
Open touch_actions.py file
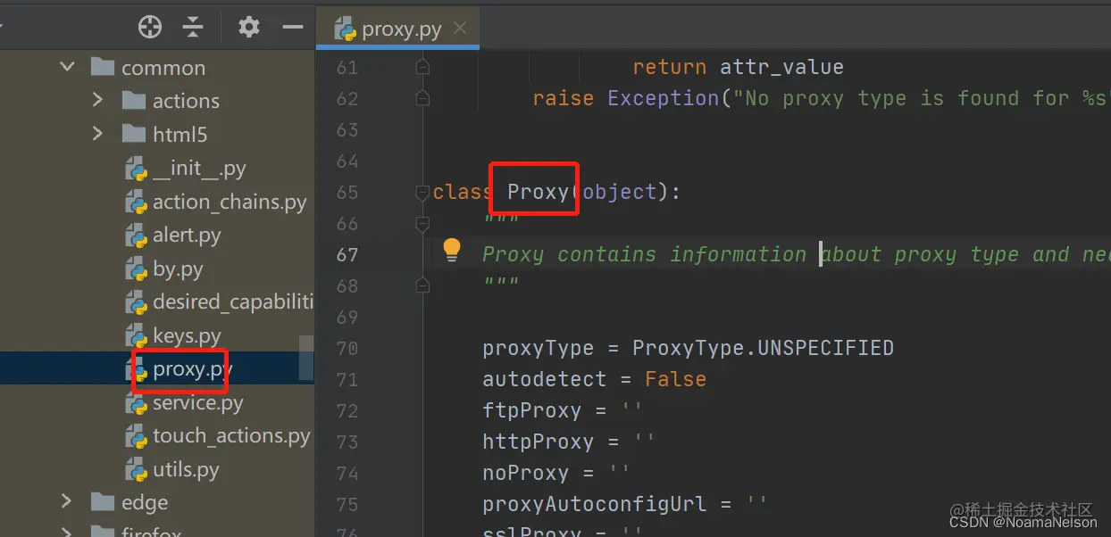(x=231, y=435)
